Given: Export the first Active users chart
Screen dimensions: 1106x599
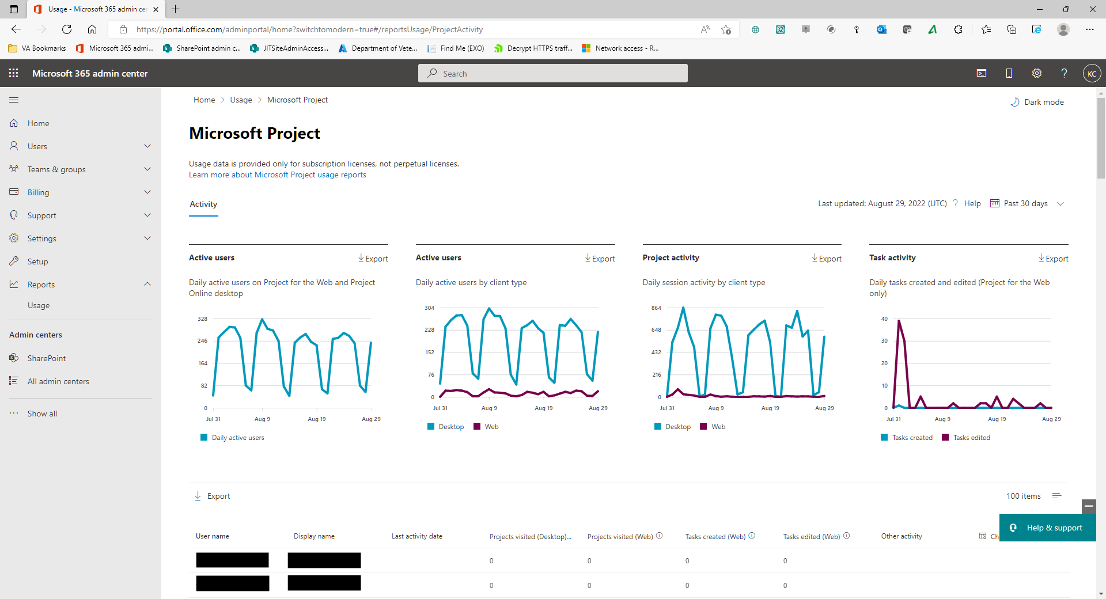Looking at the screenshot, I should click(373, 259).
